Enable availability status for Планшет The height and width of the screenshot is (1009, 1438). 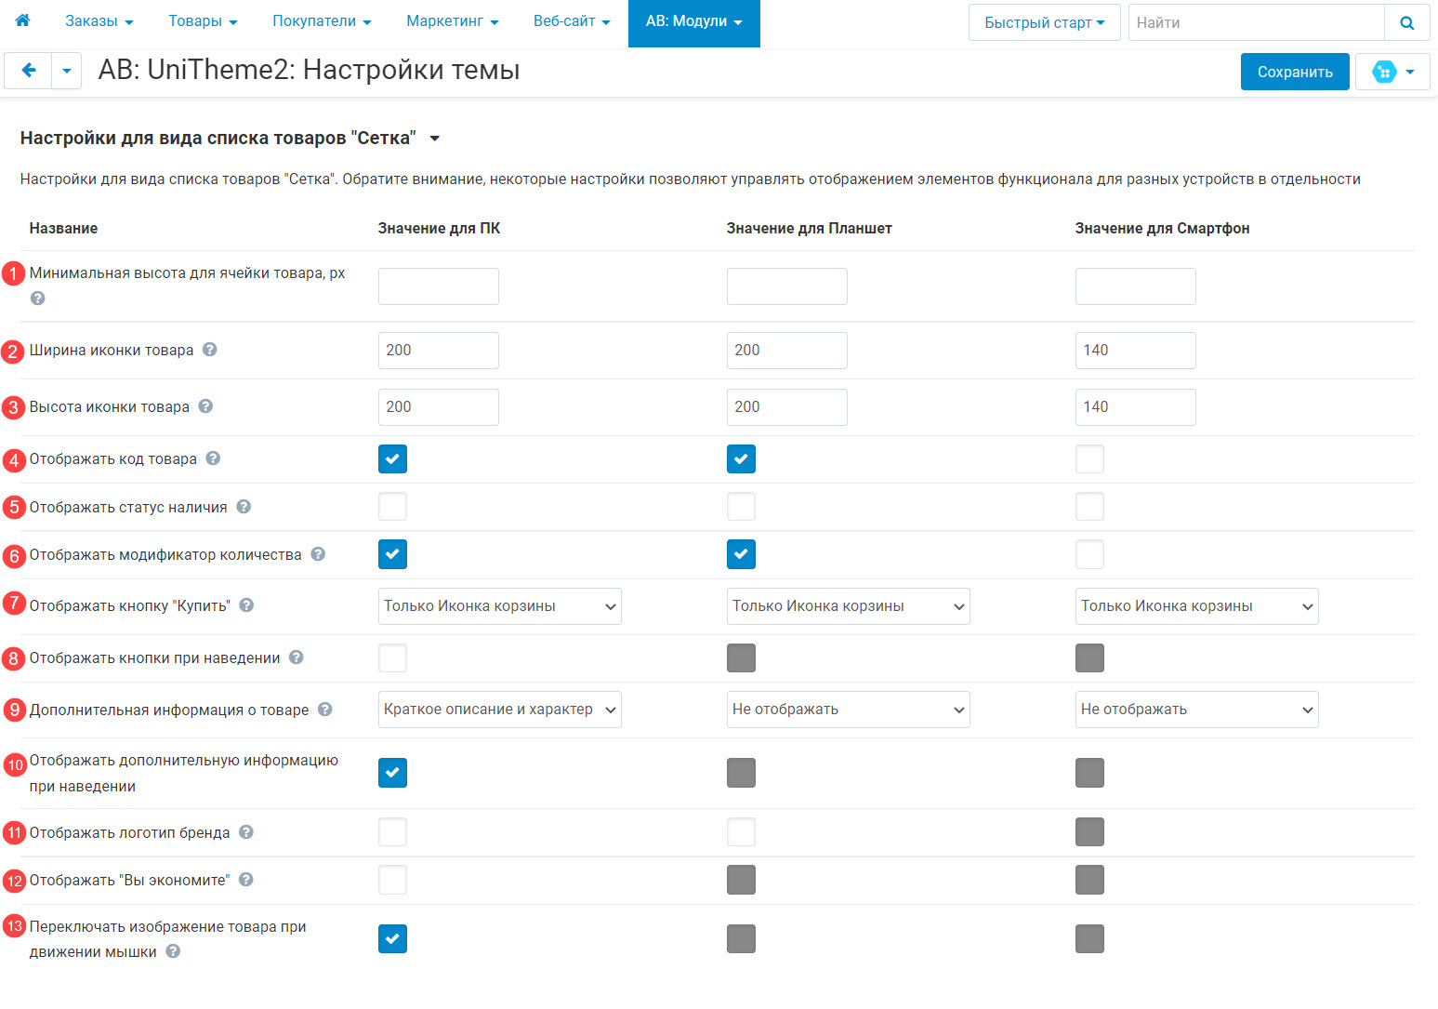[x=741, y=507]
